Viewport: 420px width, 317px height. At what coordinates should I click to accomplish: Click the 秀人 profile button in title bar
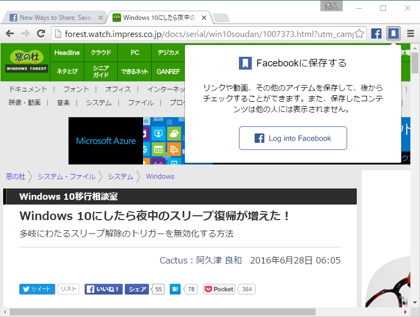click(x=331, y=6)
